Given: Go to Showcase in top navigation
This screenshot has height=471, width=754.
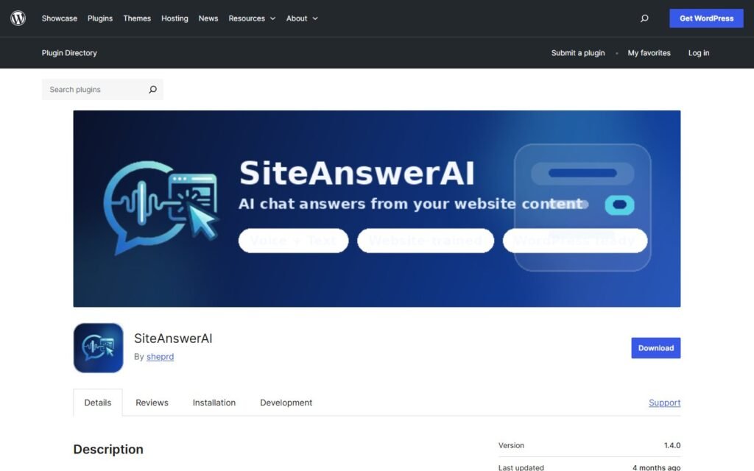Looking at the screenshot, I should [59, 18].
